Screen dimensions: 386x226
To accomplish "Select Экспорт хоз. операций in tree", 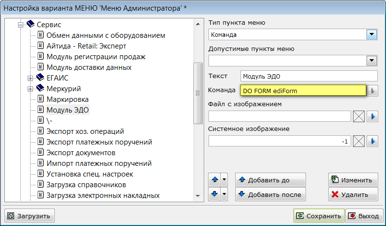I will [85, 131].
